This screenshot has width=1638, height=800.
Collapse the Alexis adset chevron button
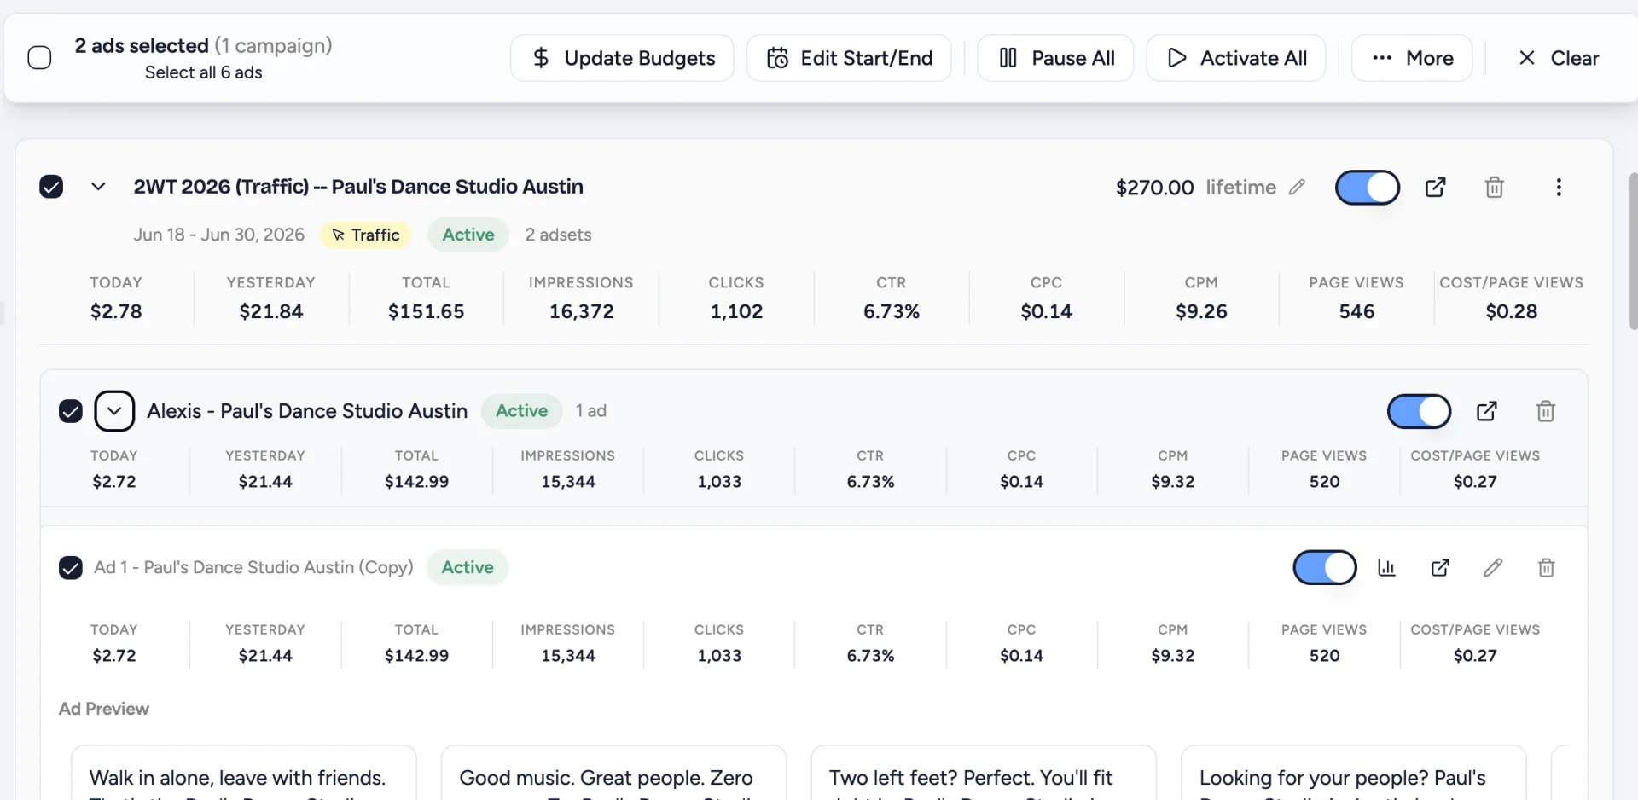coord(114,411)
